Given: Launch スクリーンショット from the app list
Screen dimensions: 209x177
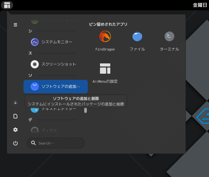Looking at the screenshot, I should 56,64.
